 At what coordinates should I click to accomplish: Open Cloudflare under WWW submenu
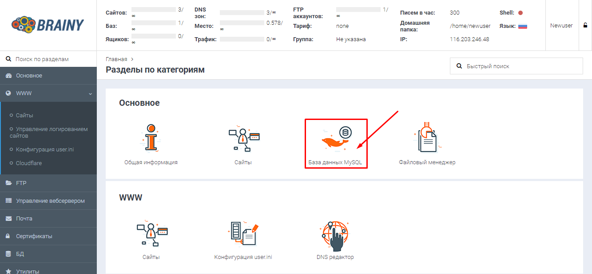28,163
